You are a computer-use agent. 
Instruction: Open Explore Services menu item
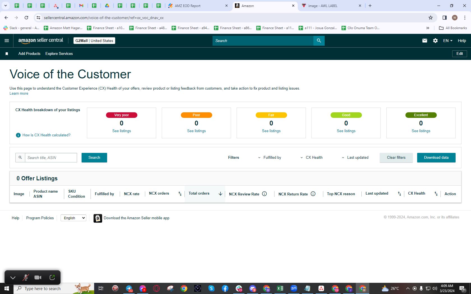(x=59, y=54)
